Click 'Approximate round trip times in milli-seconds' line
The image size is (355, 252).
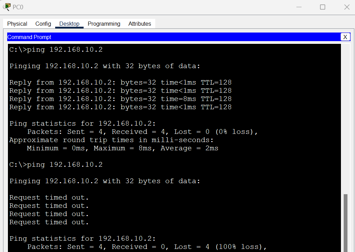point(111,140)
